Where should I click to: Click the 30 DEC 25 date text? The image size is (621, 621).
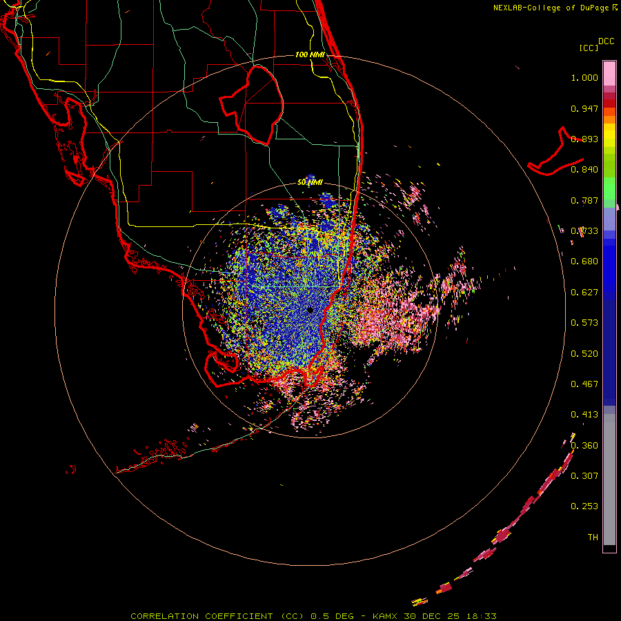(432, 616)
